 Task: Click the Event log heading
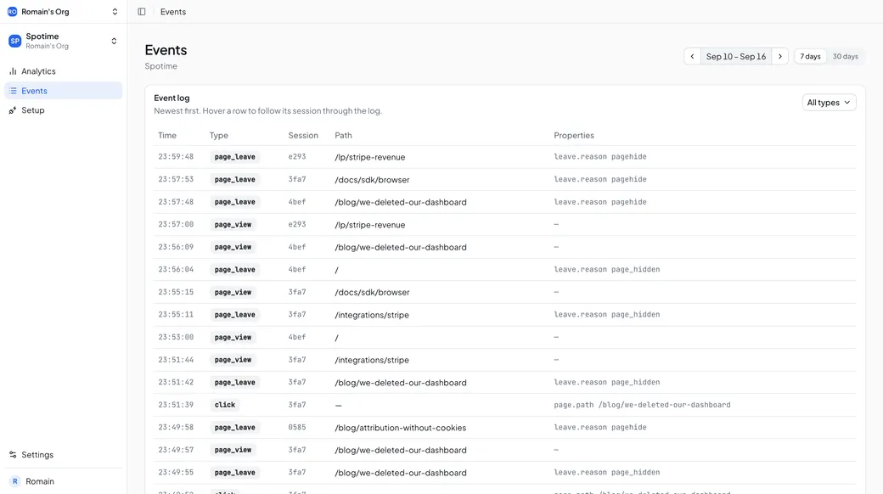[172, 98]
